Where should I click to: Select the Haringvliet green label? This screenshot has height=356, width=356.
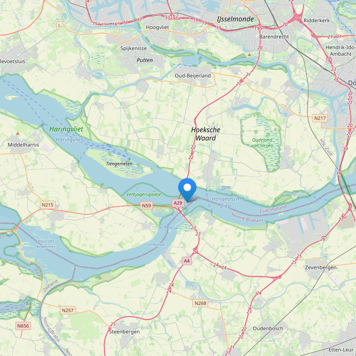point(66,129)
